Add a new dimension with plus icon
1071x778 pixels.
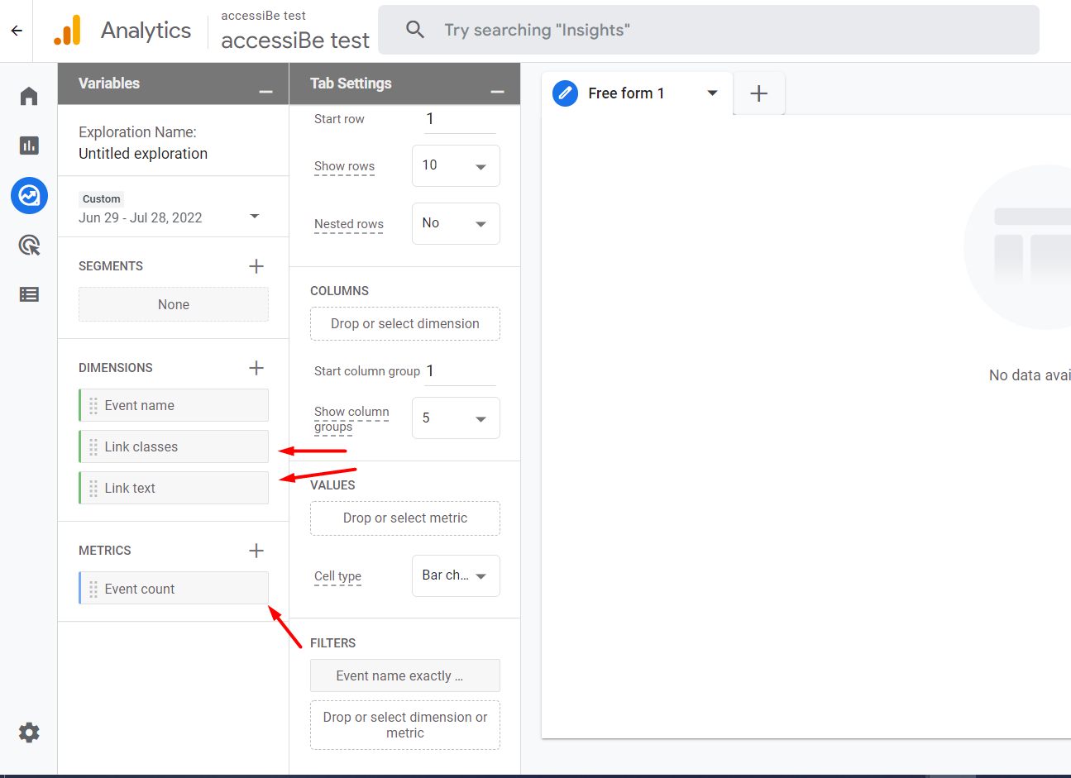(256, 368)
